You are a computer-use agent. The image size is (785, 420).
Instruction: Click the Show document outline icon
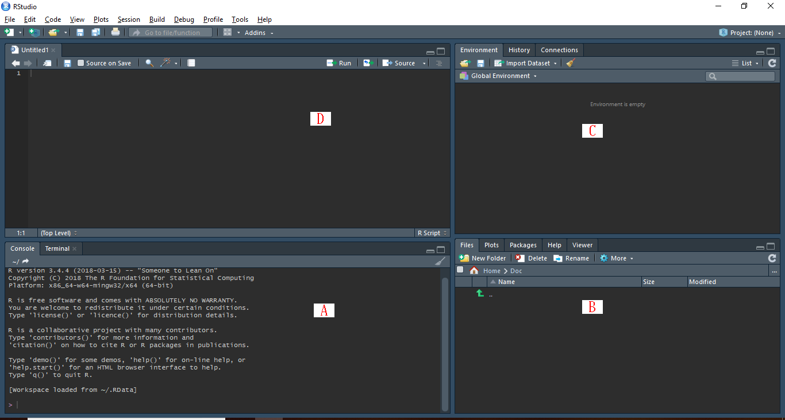pos(439,63)
